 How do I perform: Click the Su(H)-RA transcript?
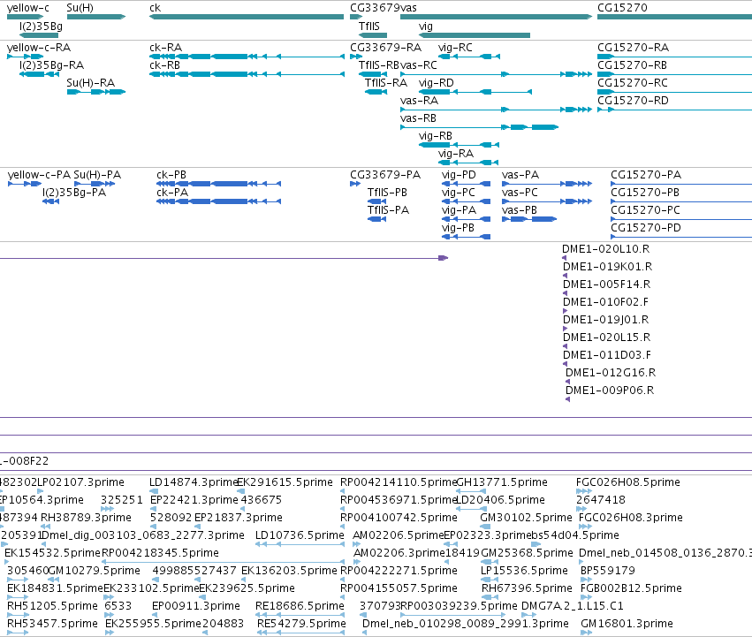[96, 92]
